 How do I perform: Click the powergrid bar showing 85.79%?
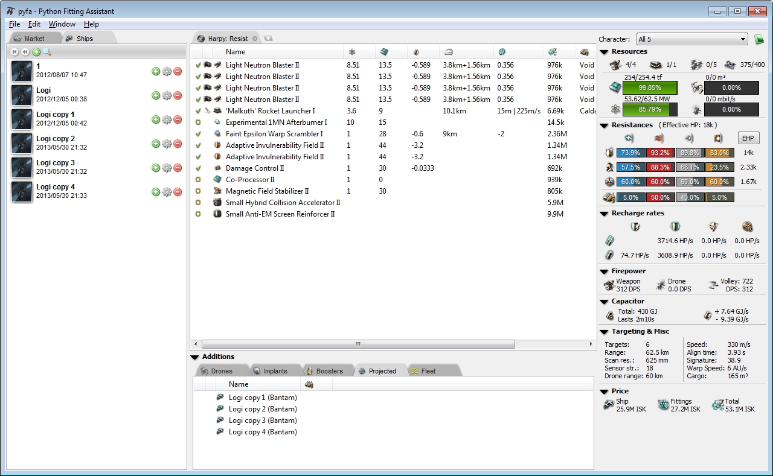click(651, 110)
